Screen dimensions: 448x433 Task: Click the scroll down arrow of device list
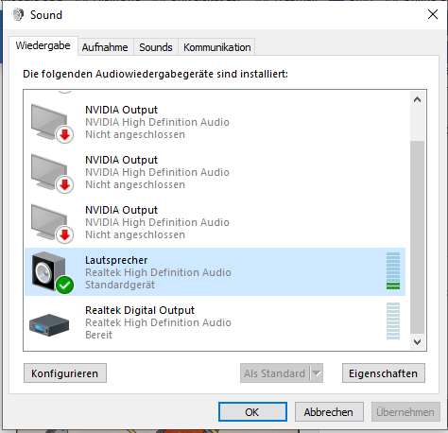click(418, 342)
